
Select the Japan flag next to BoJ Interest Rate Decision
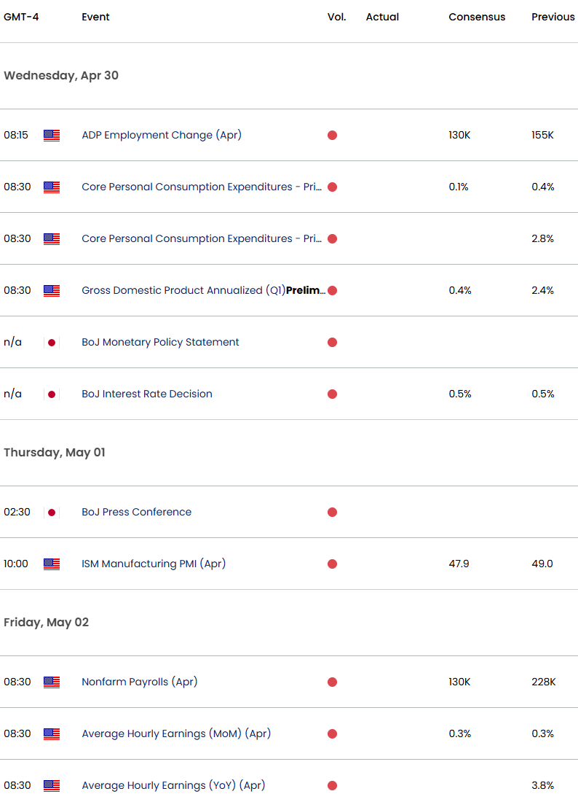(x=51, y=394)
